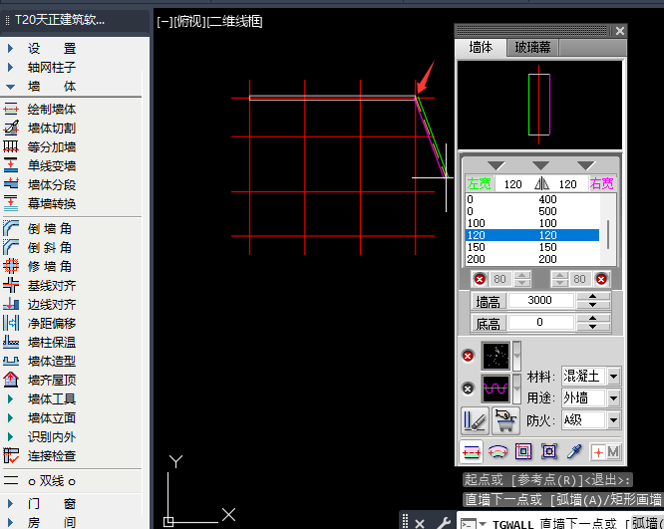
Task: Click the 底高 value field 0
Action: coord(540,322)
